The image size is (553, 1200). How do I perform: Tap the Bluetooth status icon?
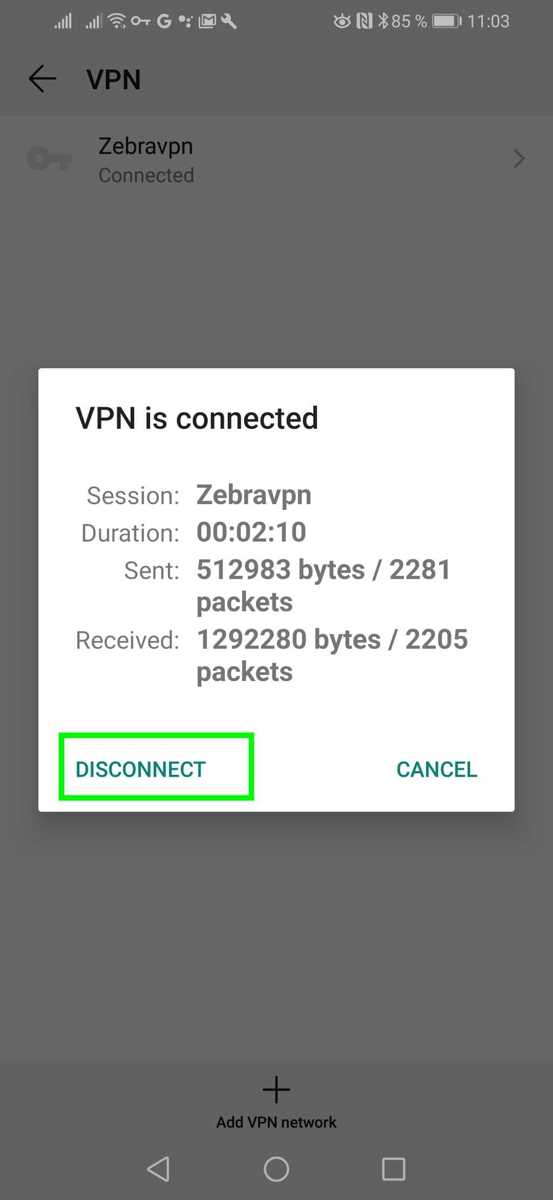coord(385,21)
